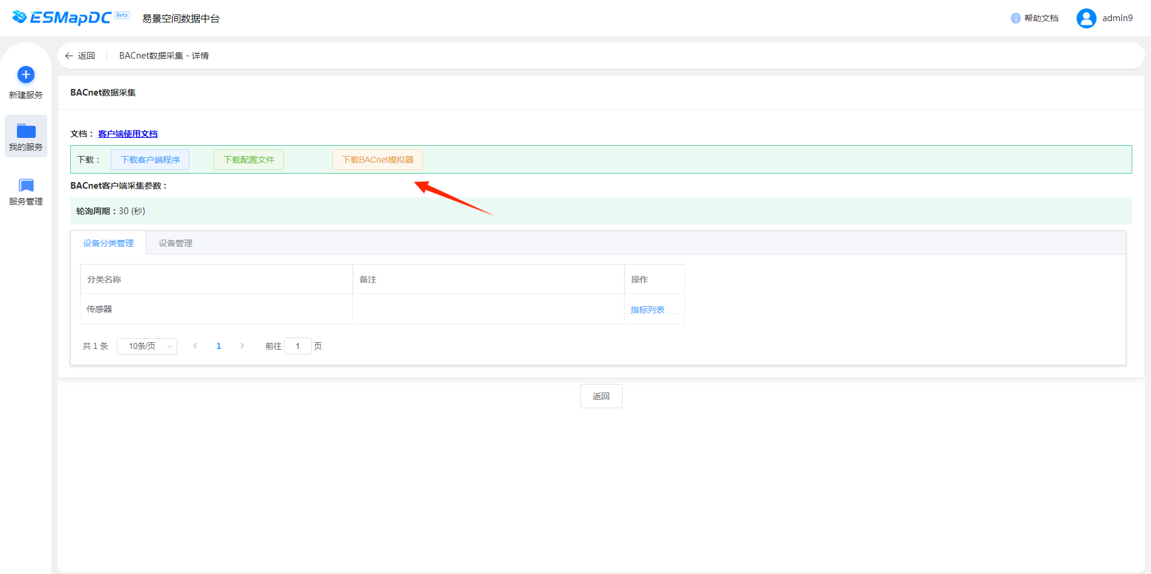This screenshot has width=1151, height=574.
Task: Click 下载客户端程序 button
Action: 150,160
